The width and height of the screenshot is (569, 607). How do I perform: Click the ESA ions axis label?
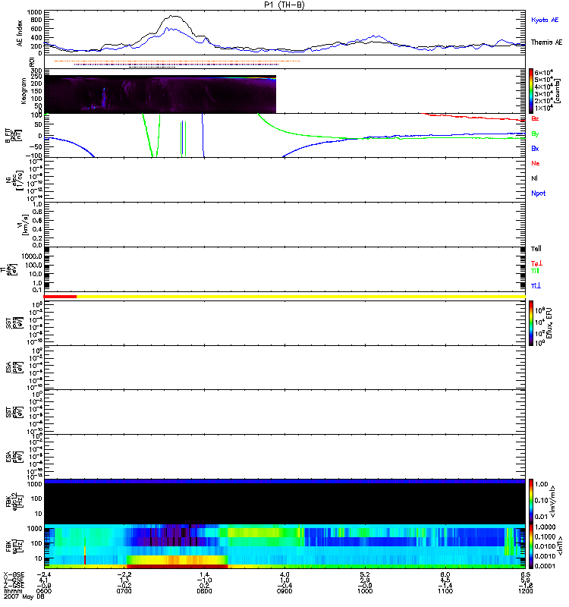[14, 367]
